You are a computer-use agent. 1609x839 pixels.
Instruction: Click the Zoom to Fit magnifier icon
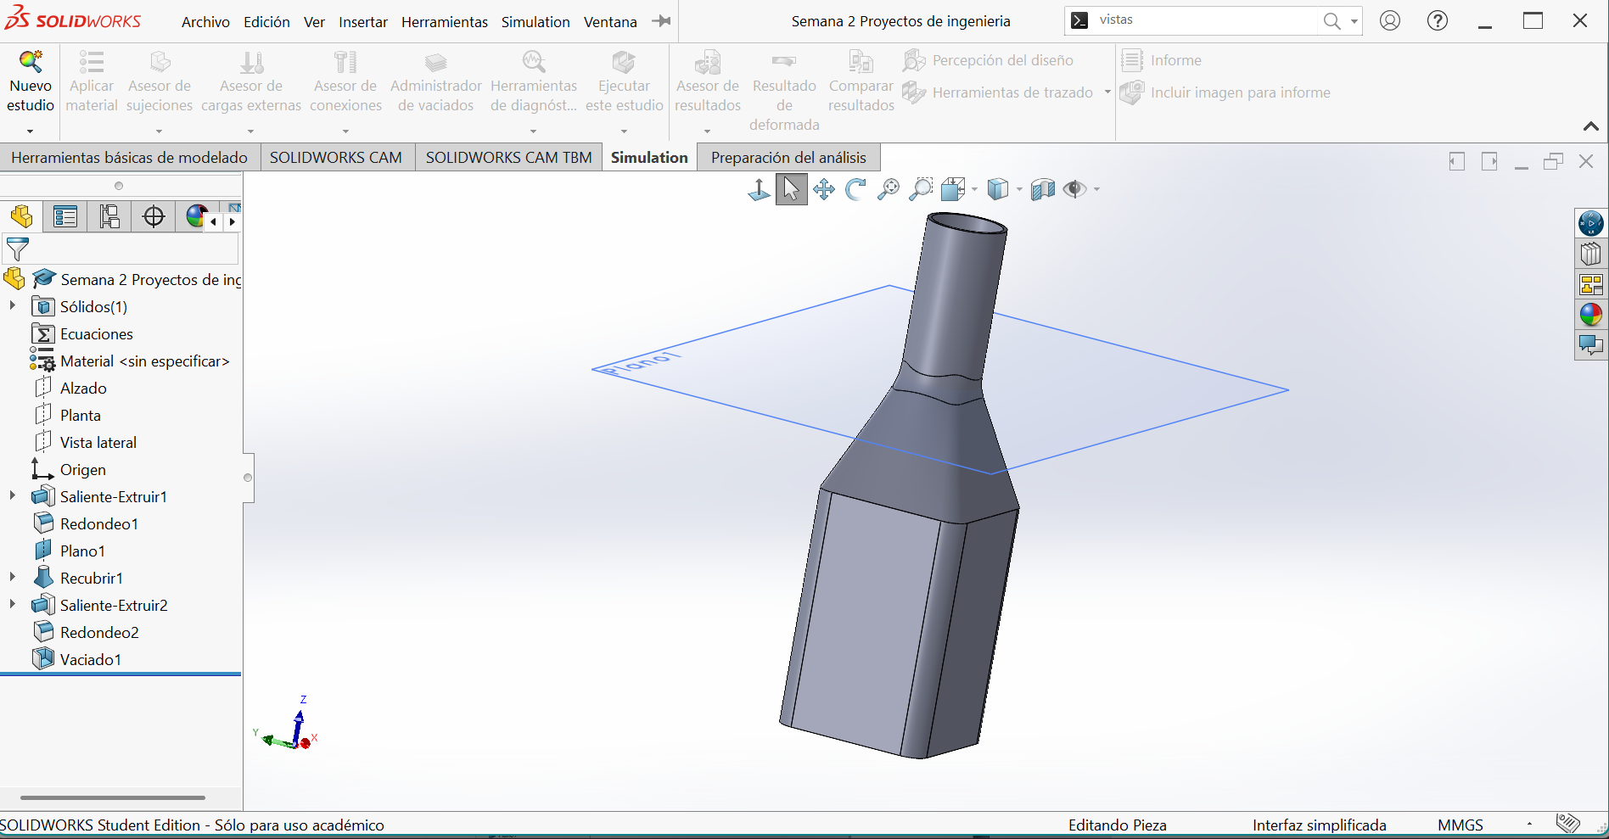[889, 189]
